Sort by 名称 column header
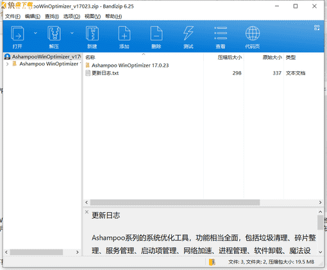327x270 pixels. coord(90,57)
